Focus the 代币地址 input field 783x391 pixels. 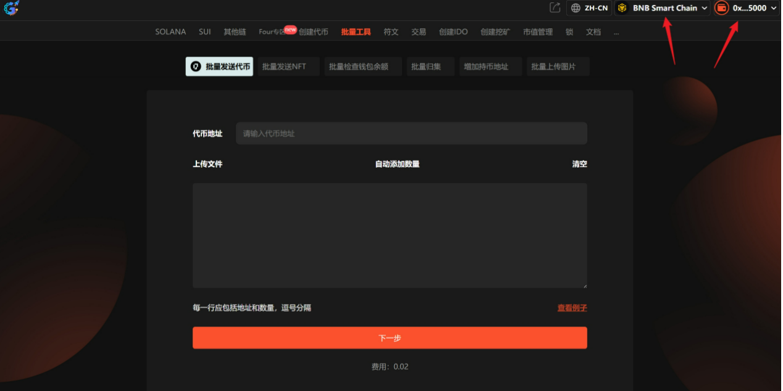411,133
